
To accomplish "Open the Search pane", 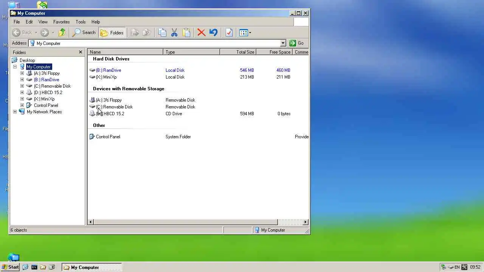I will click(84, 32).
